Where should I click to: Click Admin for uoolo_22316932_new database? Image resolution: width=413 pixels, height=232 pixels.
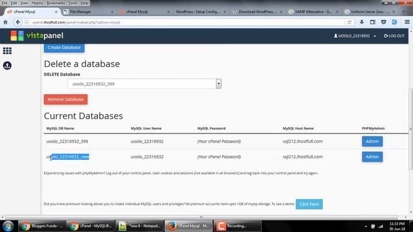point(372,157)
